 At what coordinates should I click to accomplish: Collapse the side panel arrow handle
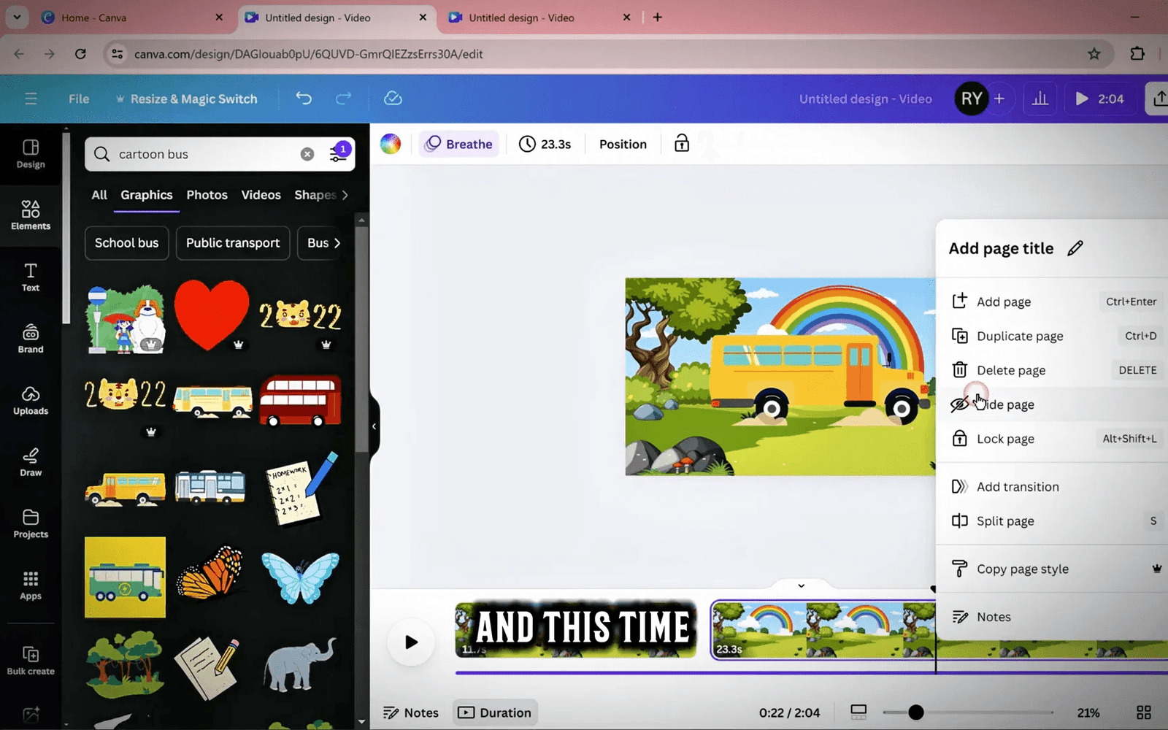[x=374, y=426]
